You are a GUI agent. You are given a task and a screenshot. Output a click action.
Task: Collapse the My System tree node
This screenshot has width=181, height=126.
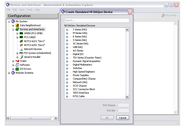click(x=9, y=22)
